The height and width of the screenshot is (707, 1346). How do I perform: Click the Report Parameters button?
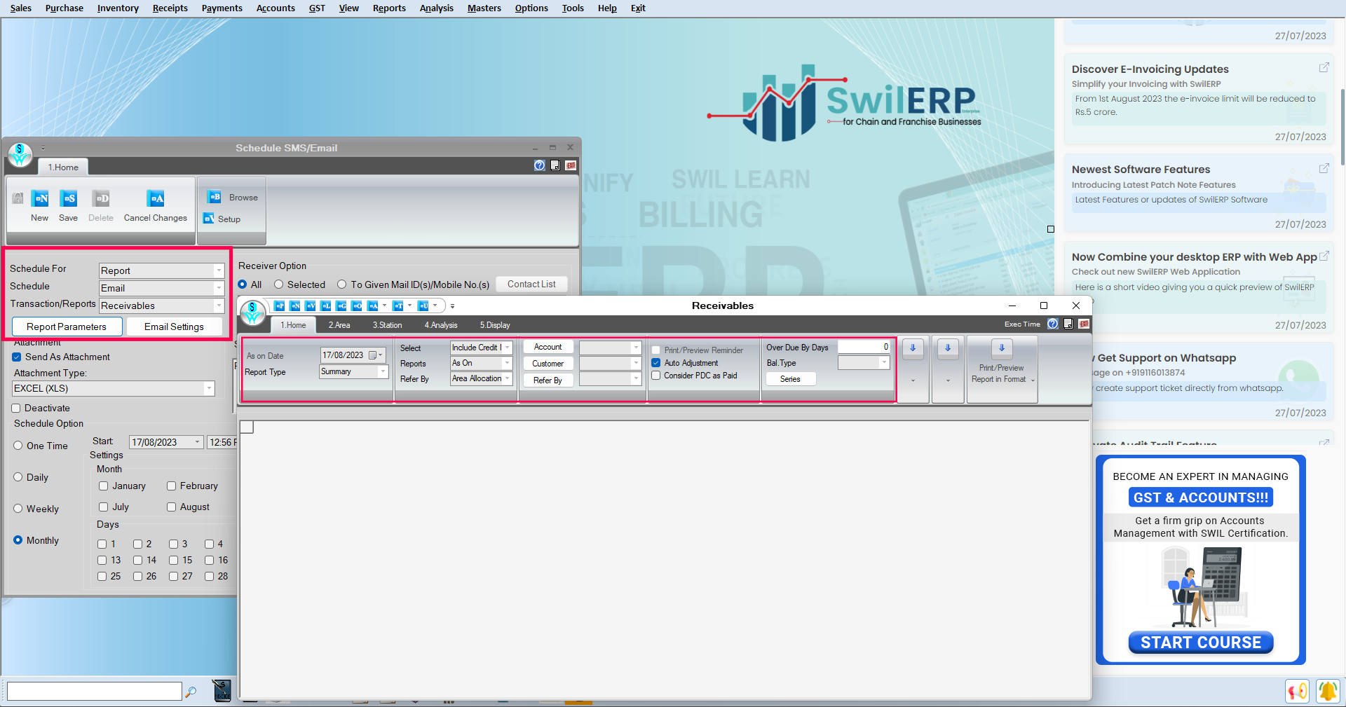click(x=67, y=327)
